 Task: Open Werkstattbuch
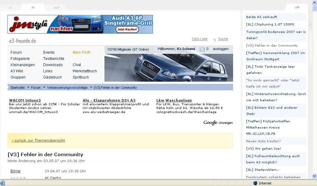click(85, 71)
